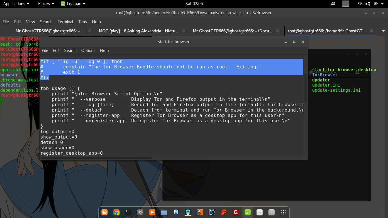Image resolution: width=388 pixels, height=218 pixels.
Task: Open the Wi-Fi status icon
Action: click(x=360, y=4)
